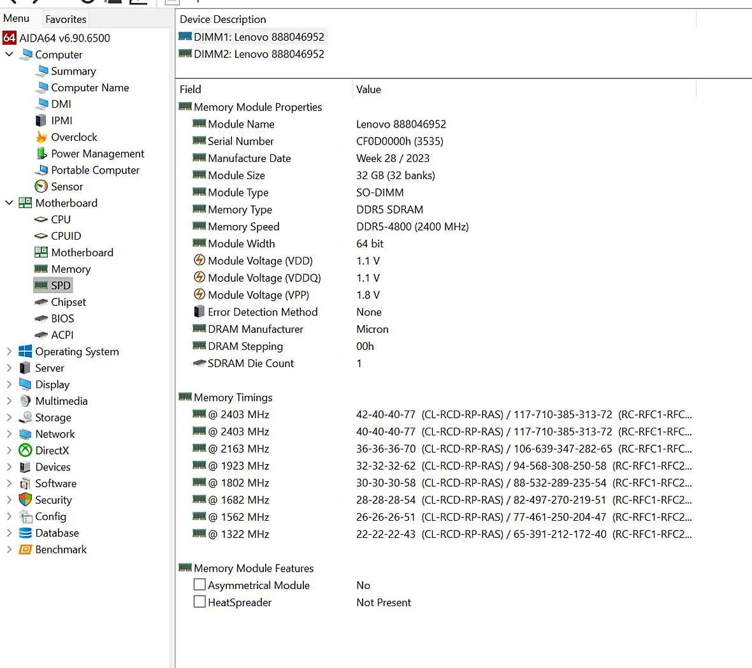Expand the Display node
The width and height of the screenshot is (752, 668).
[x=9, y=384]
